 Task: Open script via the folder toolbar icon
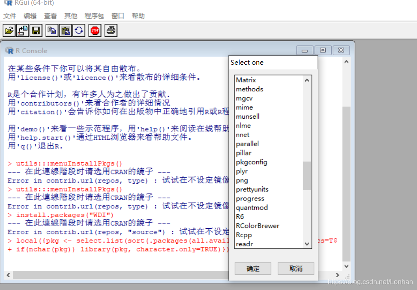(x=9, y=30)
